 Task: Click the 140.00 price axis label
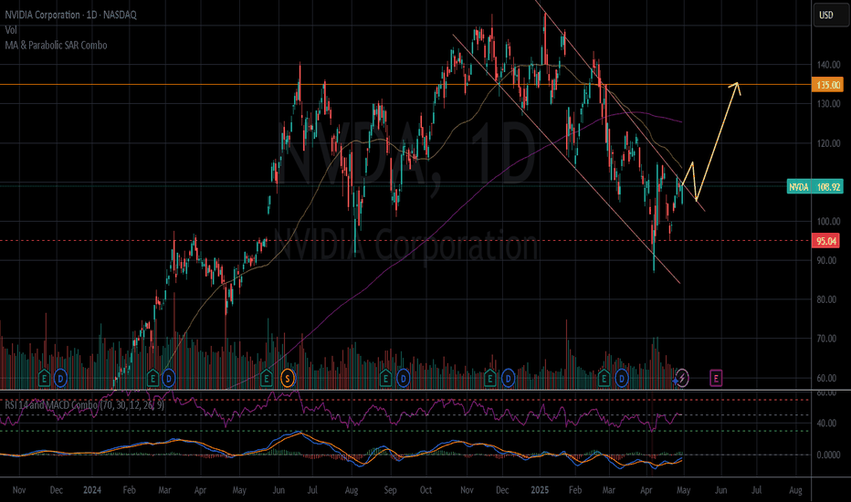(828, 65)
